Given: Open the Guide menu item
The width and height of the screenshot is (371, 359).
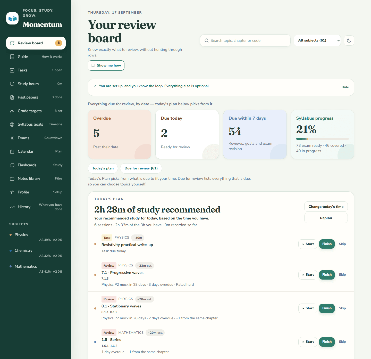Looking at the screenshot, I should pos(36,57).
